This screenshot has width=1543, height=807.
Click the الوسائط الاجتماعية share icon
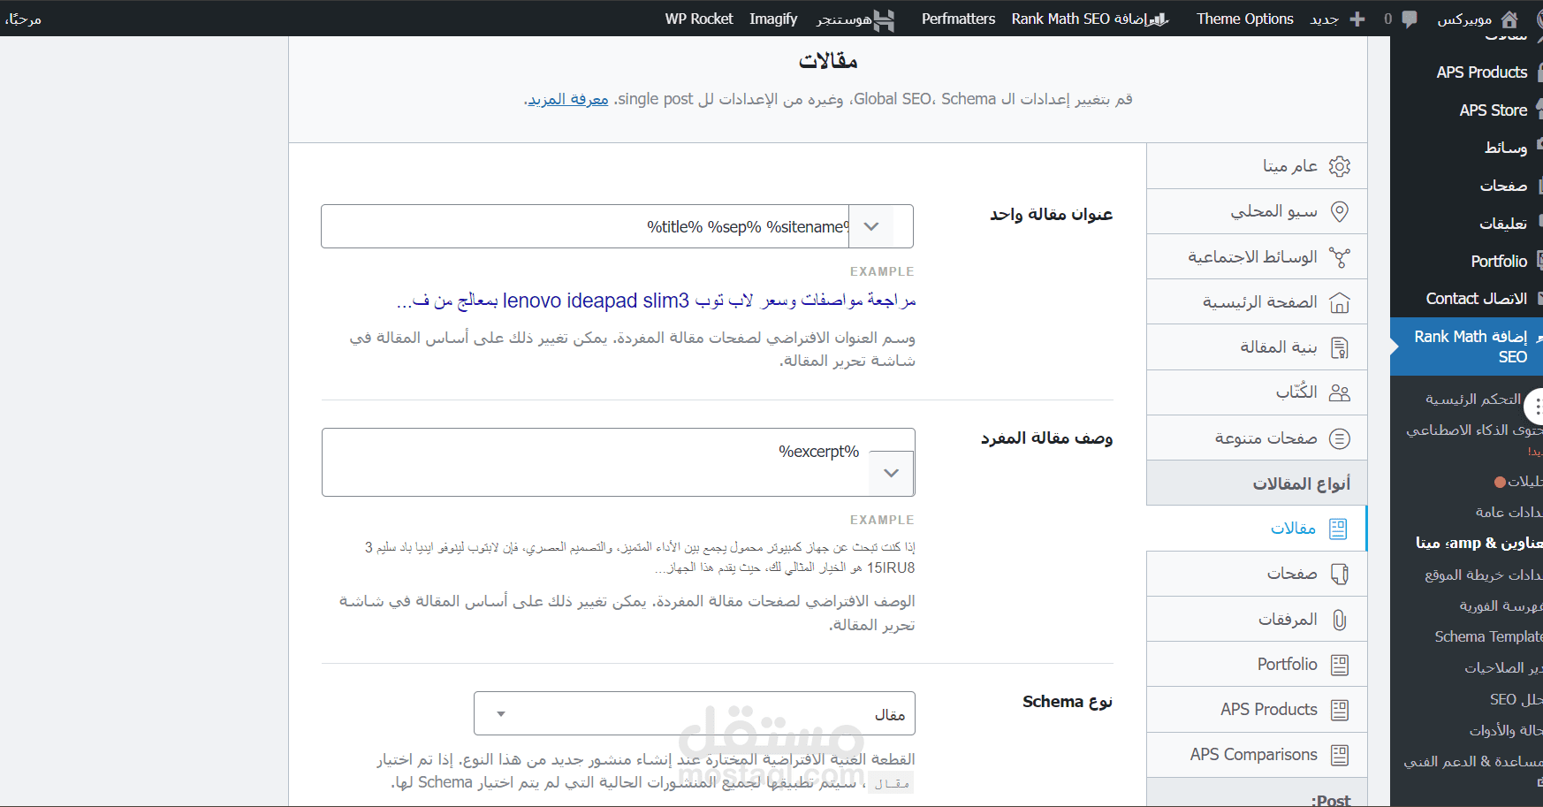1340,257
